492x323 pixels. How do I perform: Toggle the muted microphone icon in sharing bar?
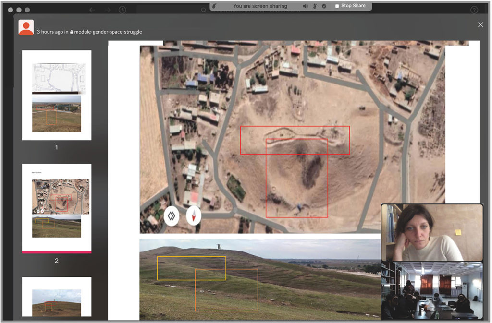coord(314,6)
